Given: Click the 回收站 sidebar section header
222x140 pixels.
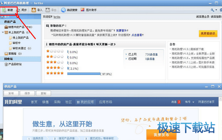Looking at the screenshot, I should 8,59.
